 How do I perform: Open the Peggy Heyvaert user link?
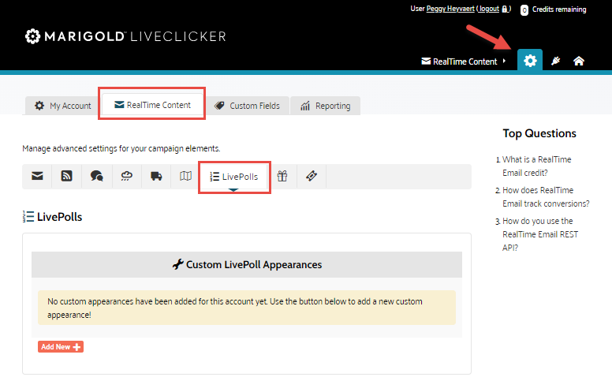[x=452, y=9]
